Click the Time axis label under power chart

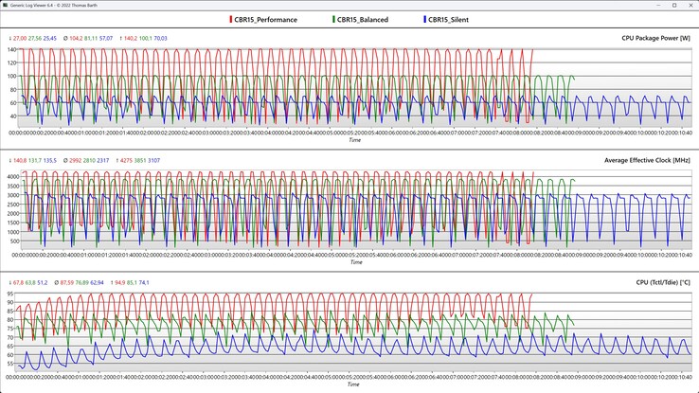(x=353, y=140)
